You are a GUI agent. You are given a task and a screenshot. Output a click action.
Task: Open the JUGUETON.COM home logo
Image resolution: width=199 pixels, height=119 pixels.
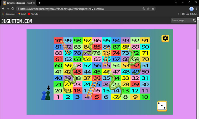coord(17,21)
